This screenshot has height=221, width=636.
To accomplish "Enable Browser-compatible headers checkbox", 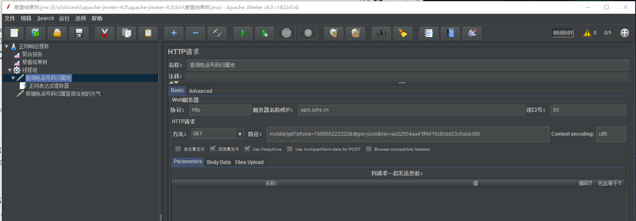I will (x=369, y=149).
